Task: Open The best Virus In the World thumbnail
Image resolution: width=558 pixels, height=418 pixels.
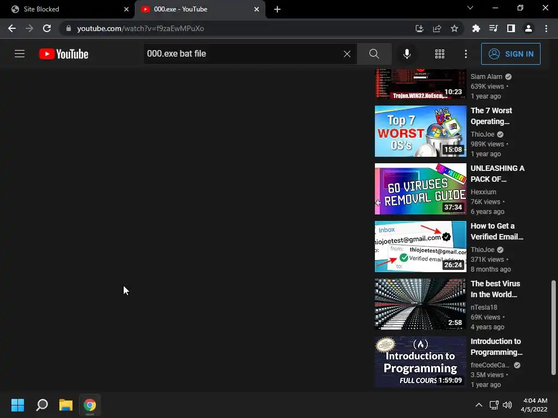Action: [420, 304]
